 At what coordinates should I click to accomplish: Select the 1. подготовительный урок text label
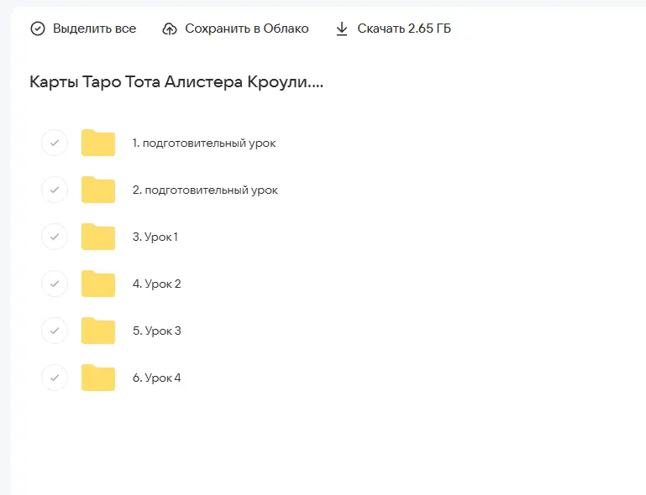point(203,143)
